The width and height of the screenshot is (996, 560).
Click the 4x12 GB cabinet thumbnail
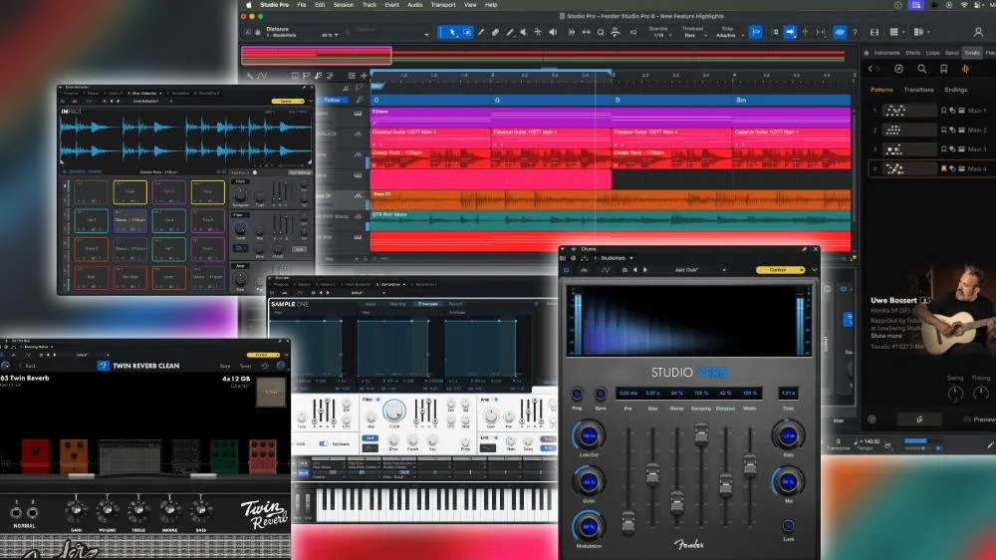271,393
